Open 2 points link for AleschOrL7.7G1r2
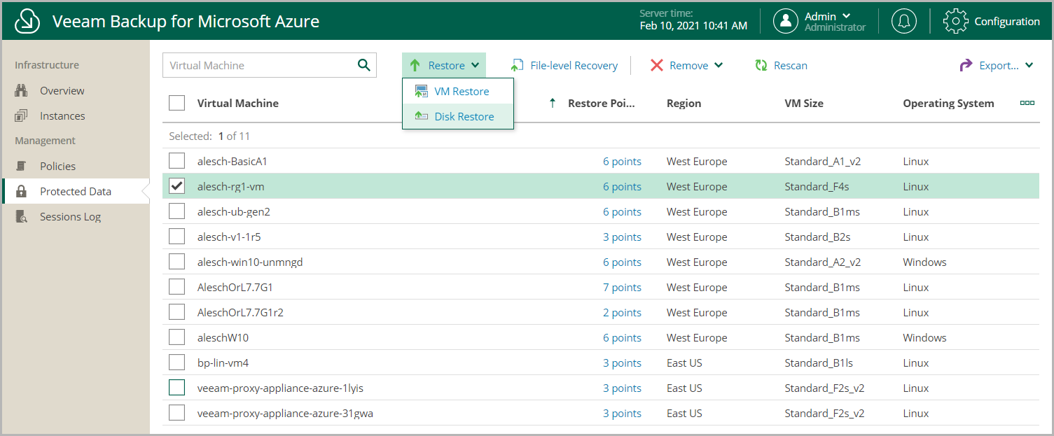The image size is (1054, 436). point(622,312)
